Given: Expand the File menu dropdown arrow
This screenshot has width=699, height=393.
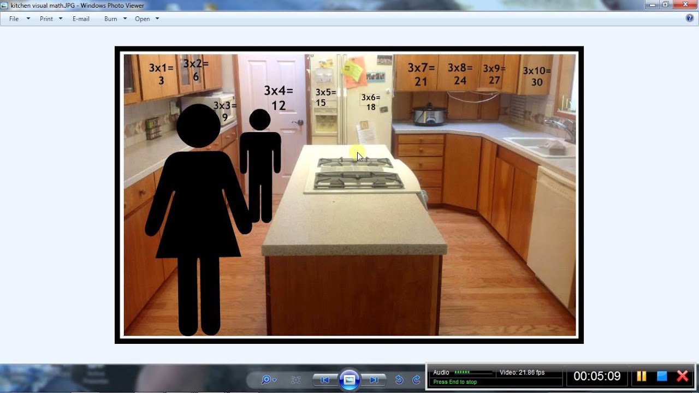Looking at the screenshot, I should click(x=28, y=19).
